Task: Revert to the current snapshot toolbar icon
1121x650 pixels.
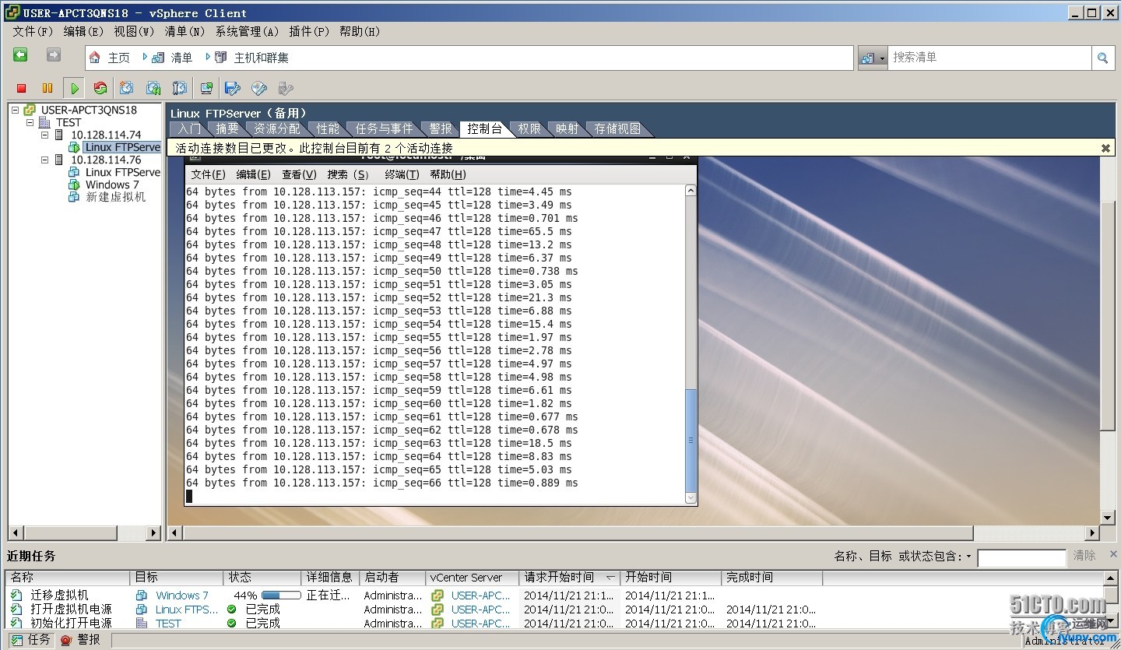Action: [153, 89]
